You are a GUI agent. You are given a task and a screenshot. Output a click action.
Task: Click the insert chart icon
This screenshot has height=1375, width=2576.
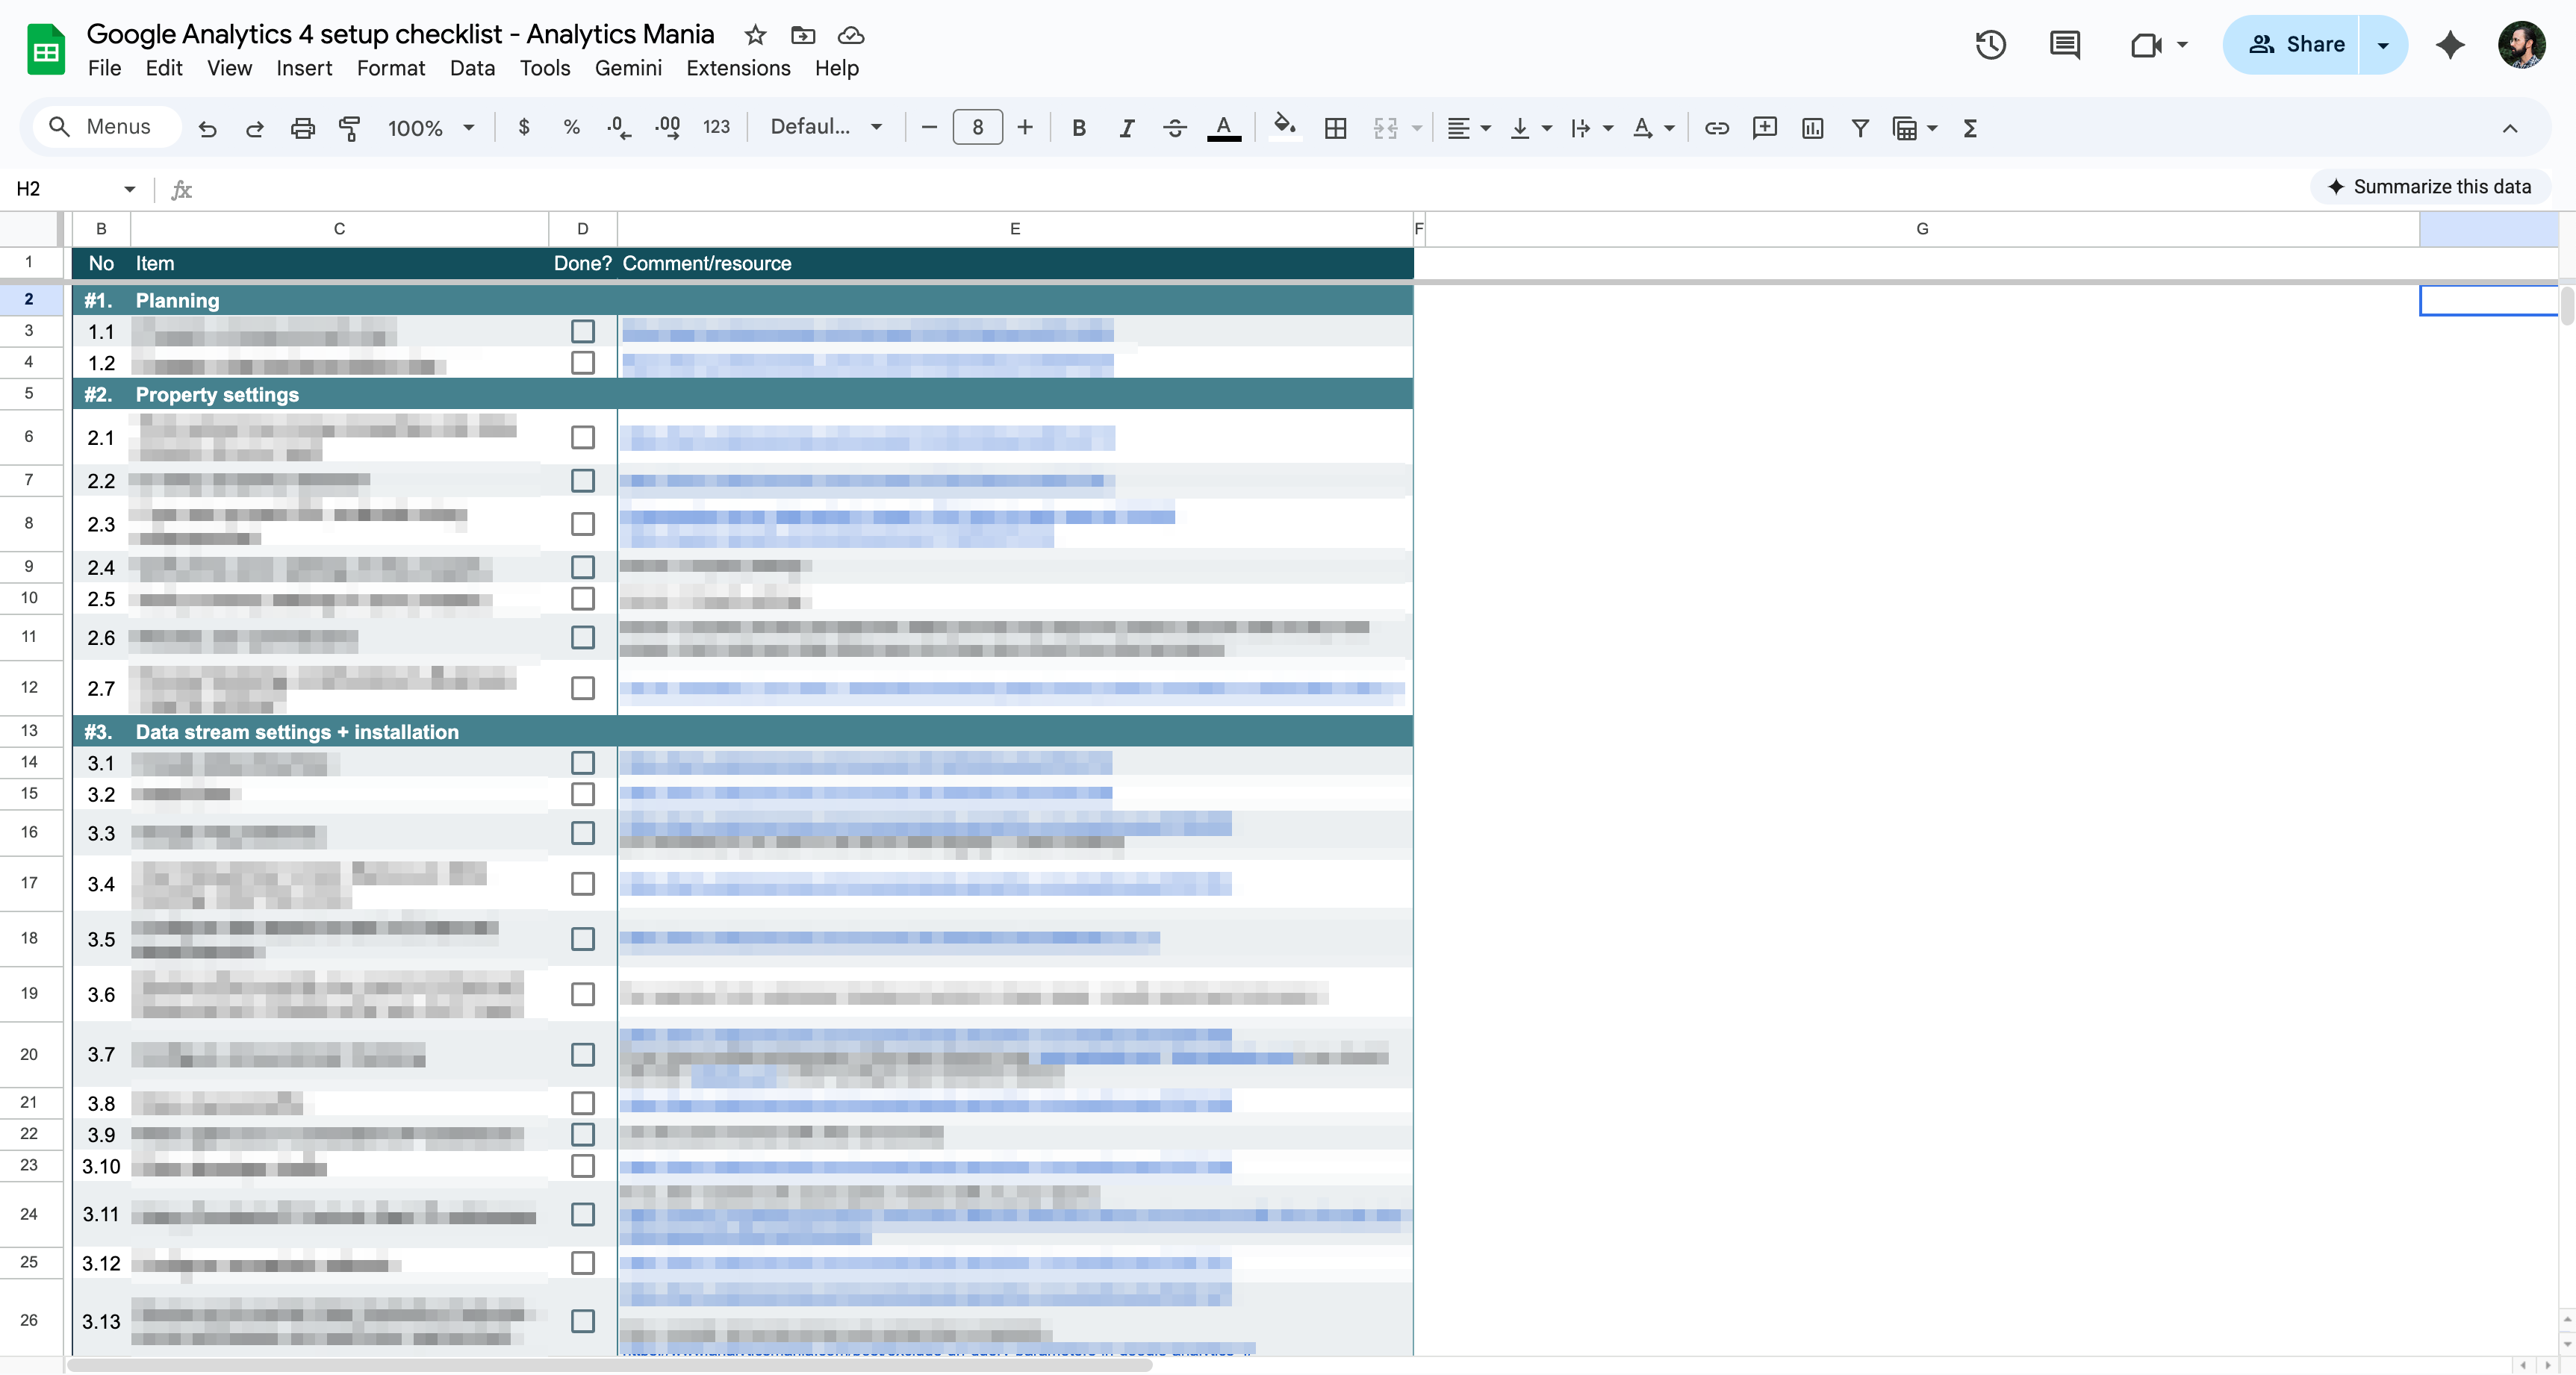(x=1812, y=128)
